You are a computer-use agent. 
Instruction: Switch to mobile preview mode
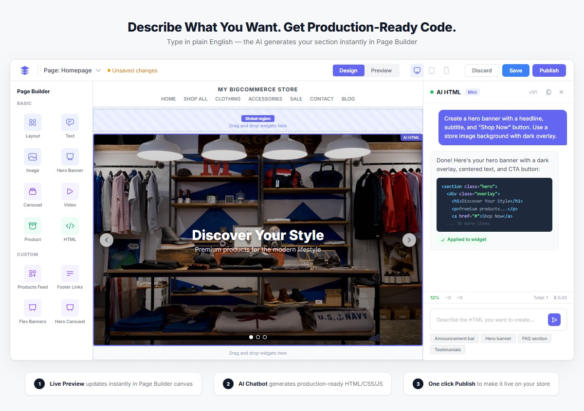click(446, 70)
